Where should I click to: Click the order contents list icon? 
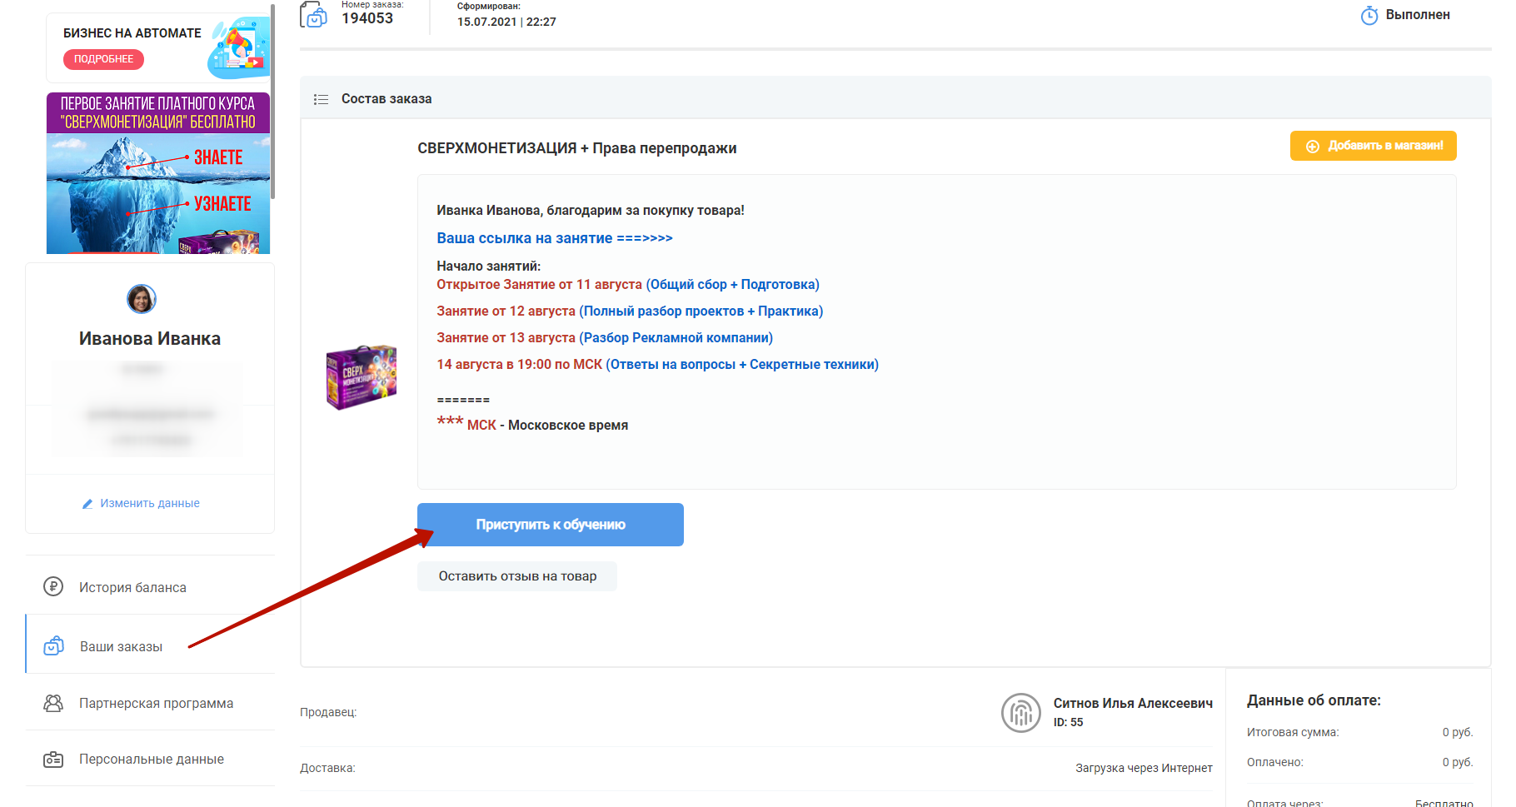(x=321, y=99)
